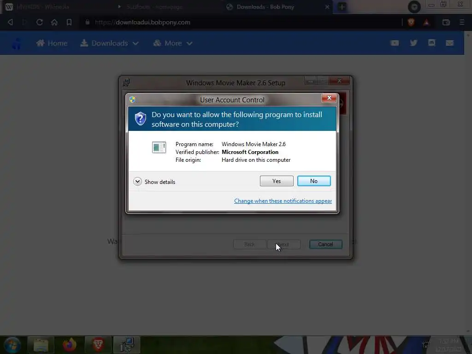The width and height of the screenshot is (472, 354).
Task: Click the installer program icon beside Program name
Action: (159, 147)
